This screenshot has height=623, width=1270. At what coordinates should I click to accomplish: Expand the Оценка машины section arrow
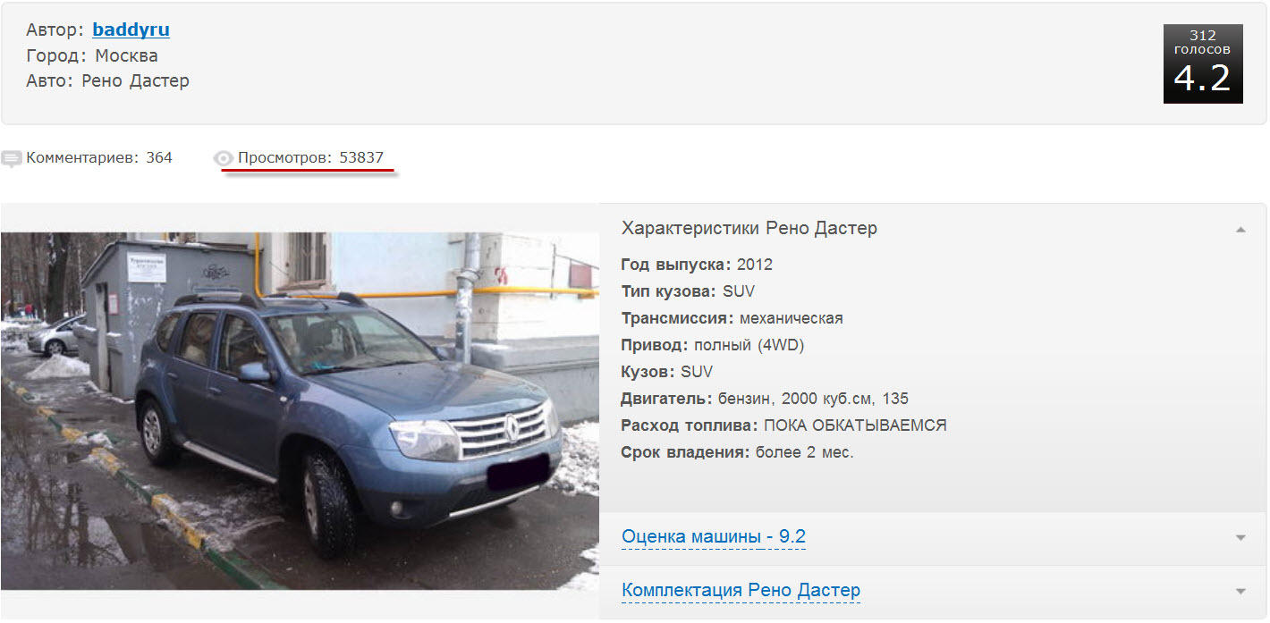pyautogui.click(x=1240, y=538)
